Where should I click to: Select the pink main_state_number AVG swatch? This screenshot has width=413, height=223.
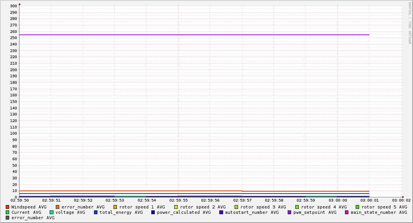(347, 212)
